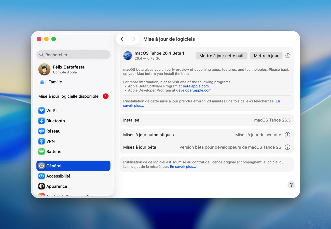The image size is (331, 229).
Task: Open the VPN settings pane
Action: tap(50, 141)
